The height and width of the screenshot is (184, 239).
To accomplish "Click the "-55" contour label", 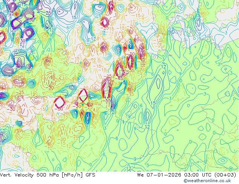I will (x=107, y=101).
